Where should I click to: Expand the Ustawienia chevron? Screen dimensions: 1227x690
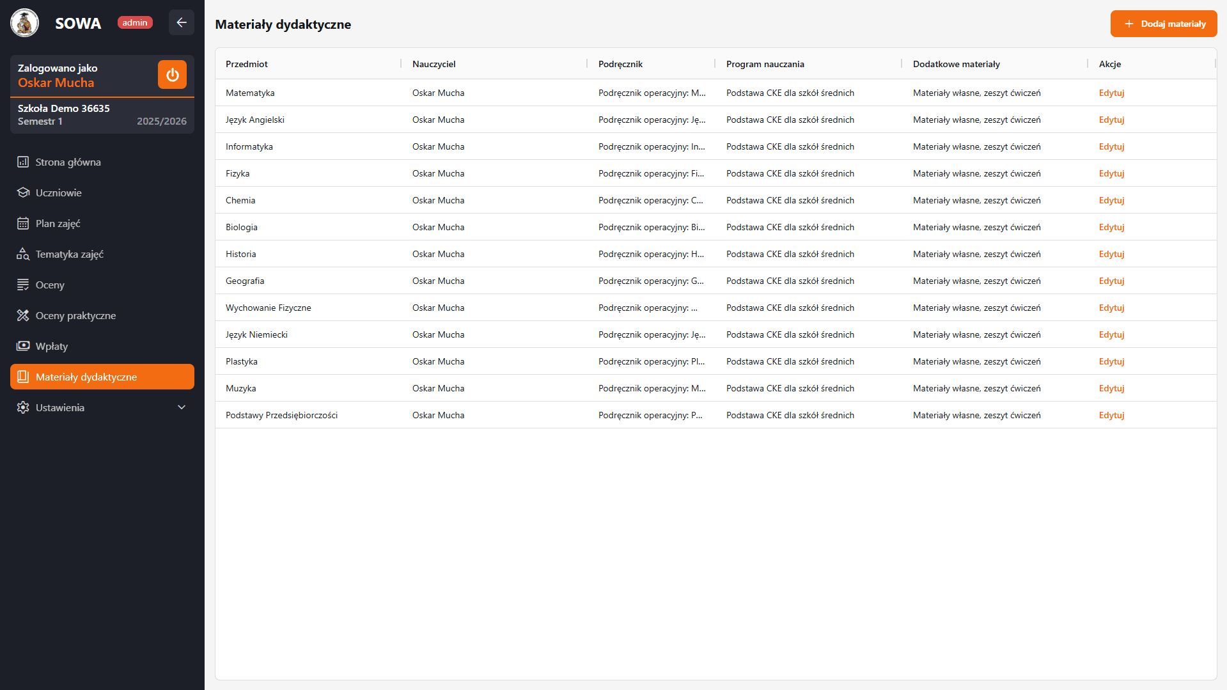click(182, 407)
